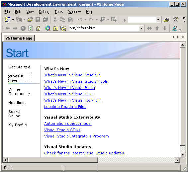Select Headlines in sidebar
The height and width of the screenshot is (172, 188).
(17, 103)
